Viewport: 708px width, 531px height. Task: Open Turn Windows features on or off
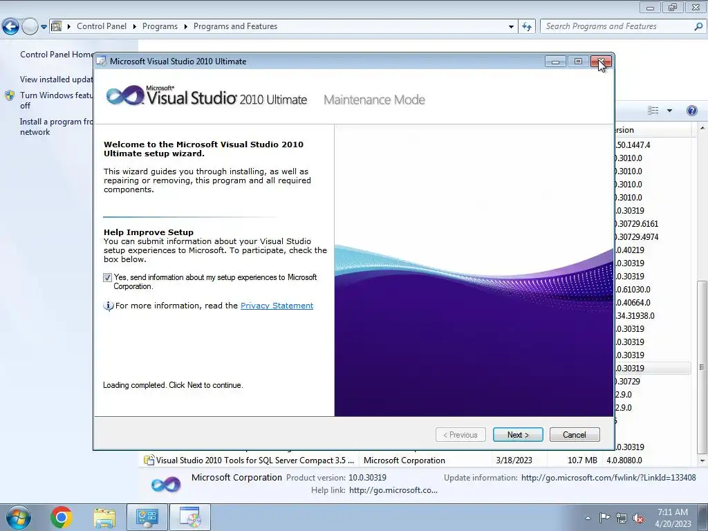(x=57, y=100)
